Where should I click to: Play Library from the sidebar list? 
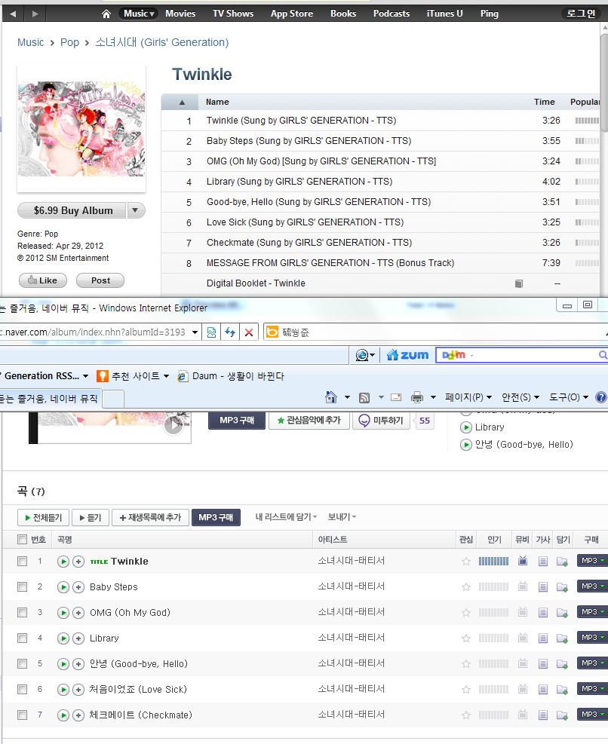pyautogui.click(x=466, y=427)
